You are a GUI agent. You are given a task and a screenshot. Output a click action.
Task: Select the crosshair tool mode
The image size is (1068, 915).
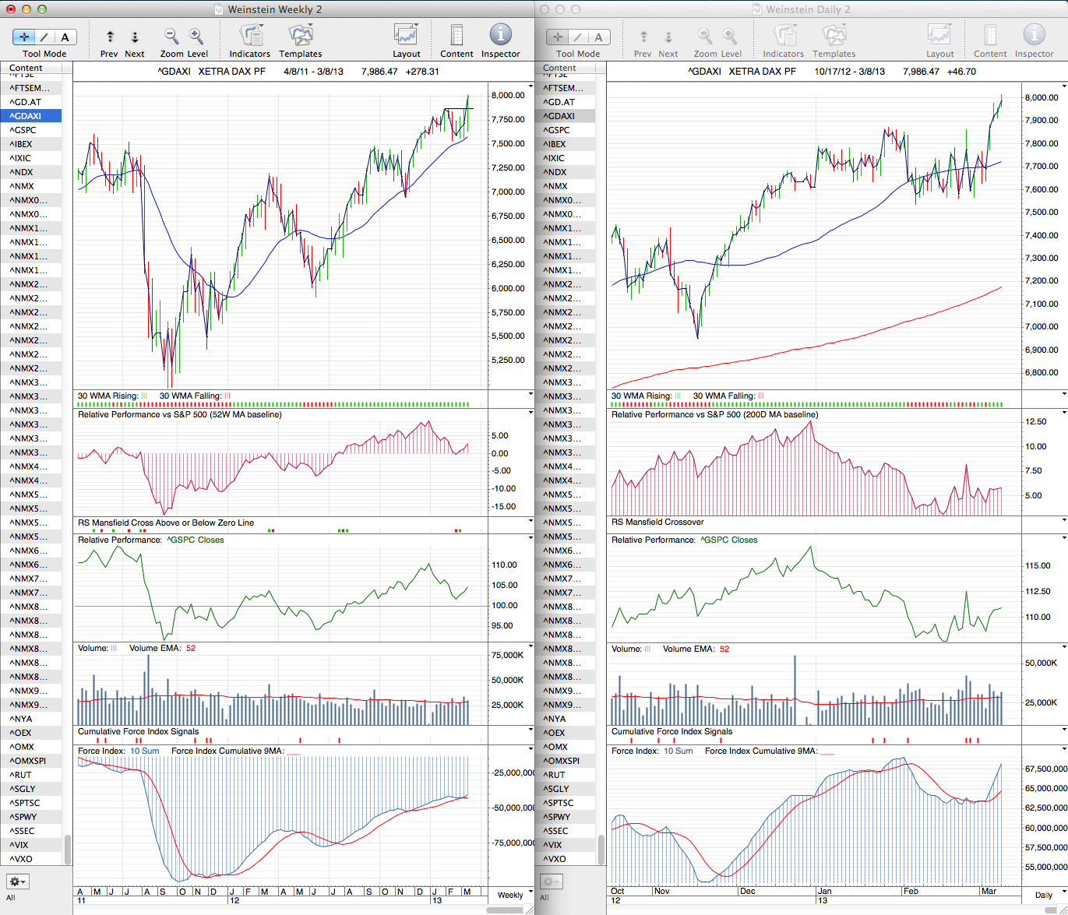(x=24, y=37)
